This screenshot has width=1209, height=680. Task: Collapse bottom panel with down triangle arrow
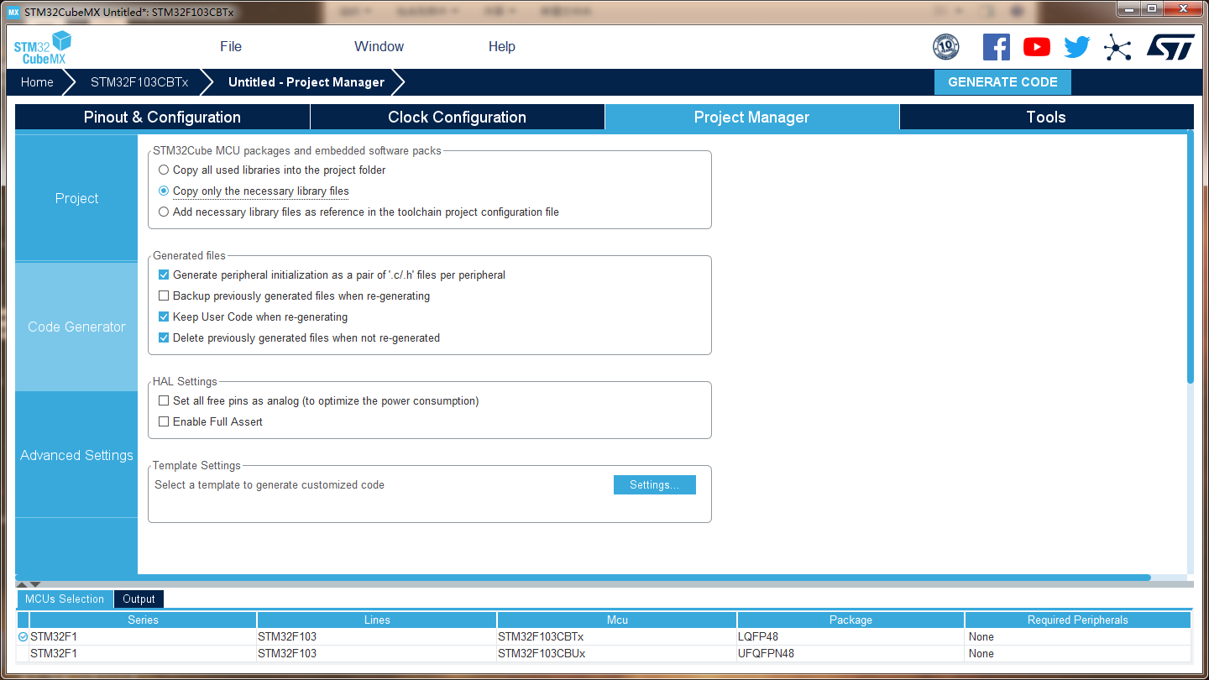pyautogui.click(x=35, y=584)
